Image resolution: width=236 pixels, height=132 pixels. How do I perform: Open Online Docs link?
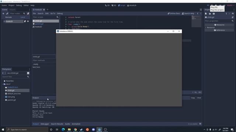(174, 14)
